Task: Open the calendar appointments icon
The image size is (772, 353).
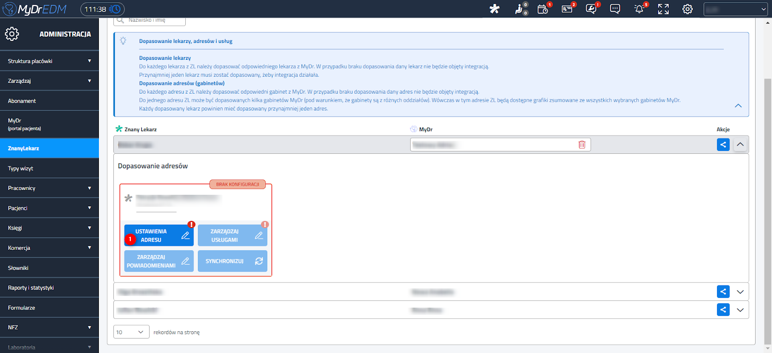Action: (543, 9)
